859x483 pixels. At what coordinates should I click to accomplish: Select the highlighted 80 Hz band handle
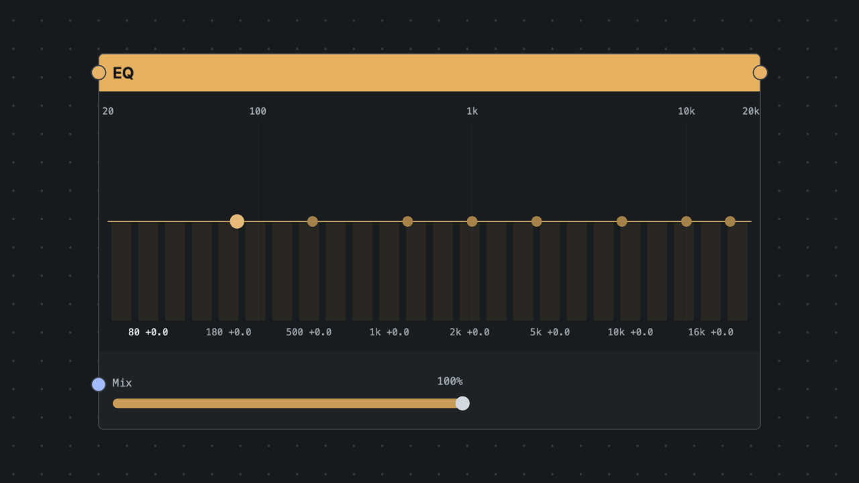pyautogui.click(x=237, y=221)
